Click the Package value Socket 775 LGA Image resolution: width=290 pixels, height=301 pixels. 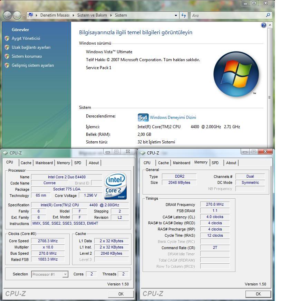pyautogui.click(x=67, y=189)
